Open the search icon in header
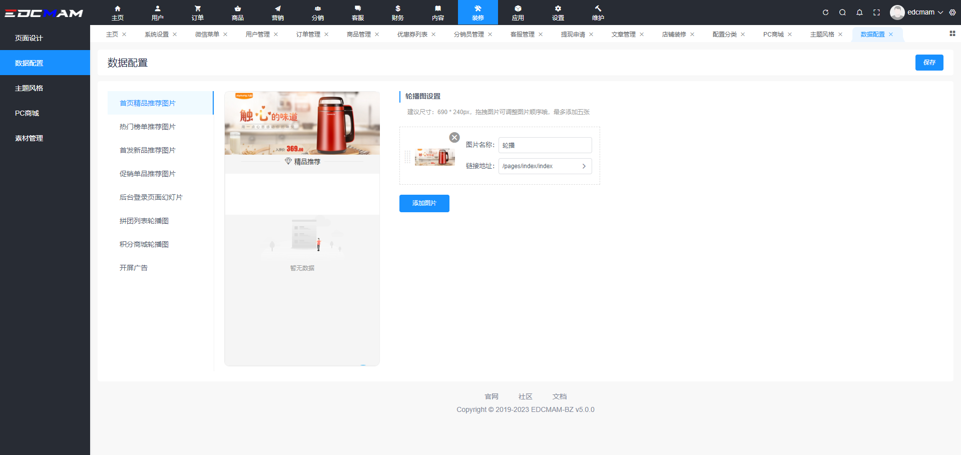 [842, 13]
